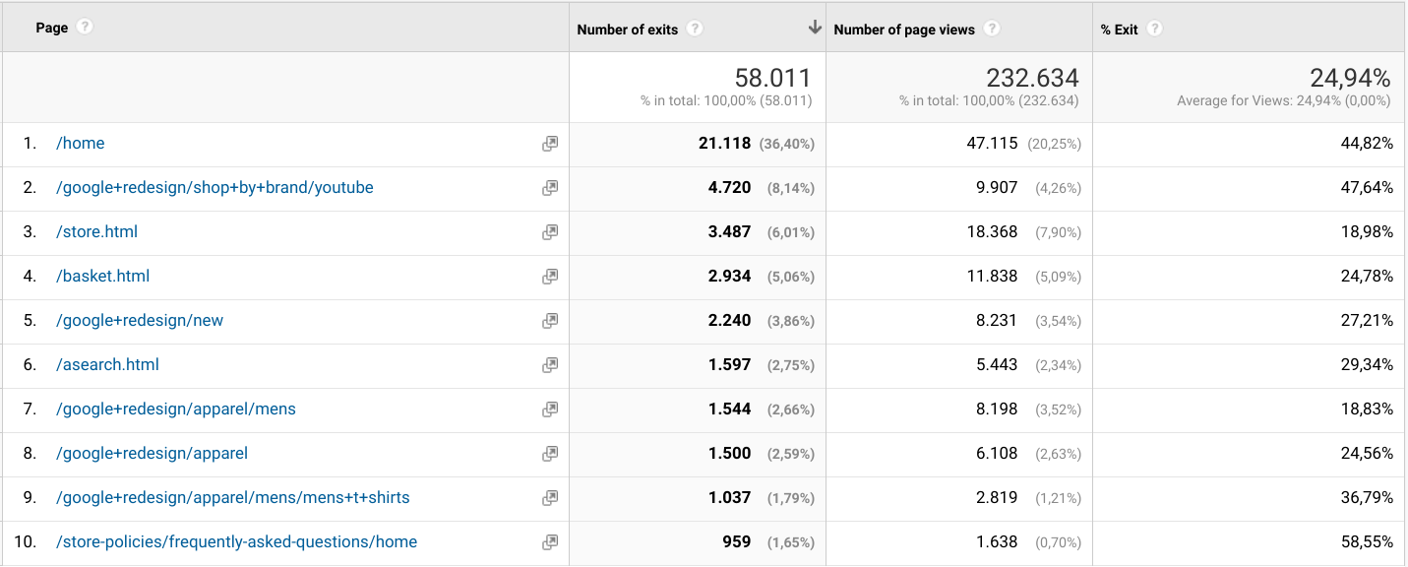
Task: Show help tooltip for % Exit
Action: 1154,29
